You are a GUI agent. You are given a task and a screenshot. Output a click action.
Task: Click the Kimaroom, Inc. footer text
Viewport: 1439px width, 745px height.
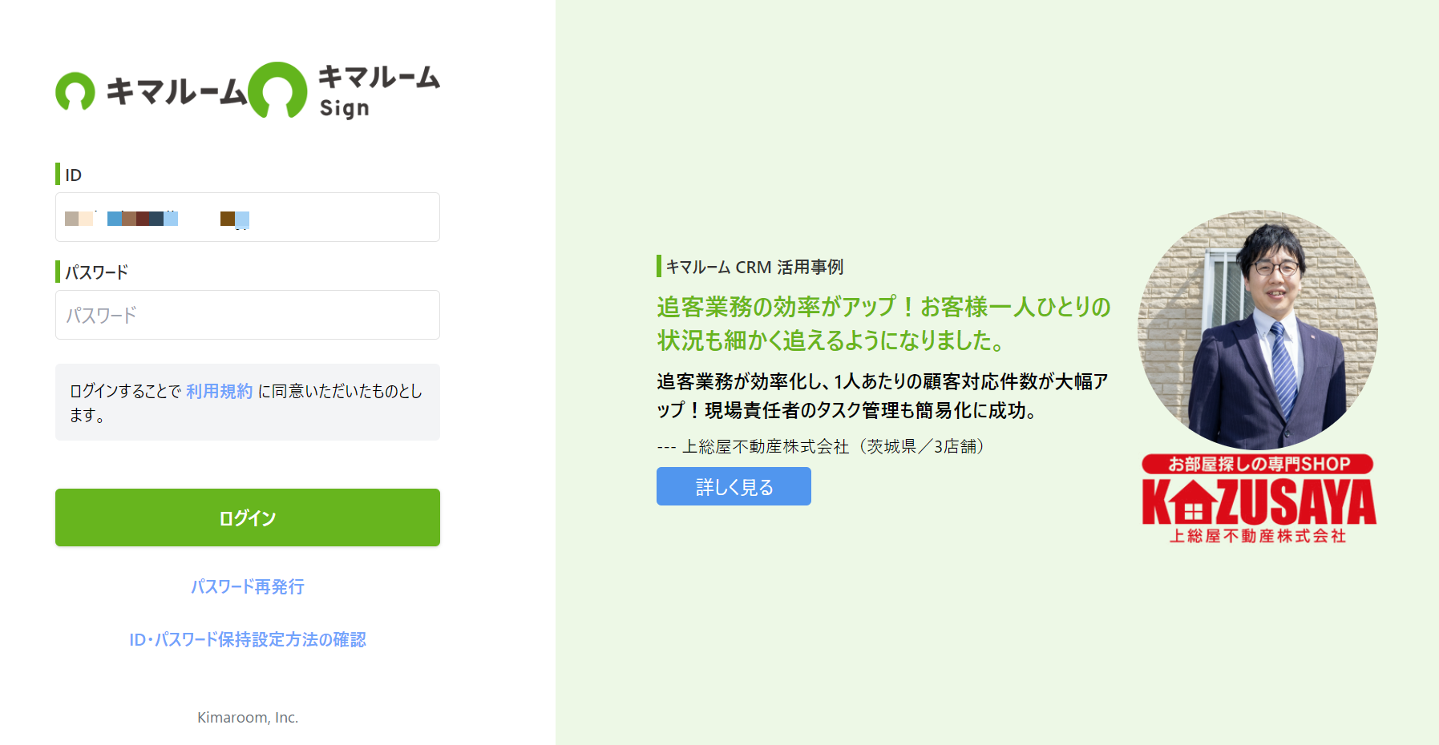tap(248, 718)
